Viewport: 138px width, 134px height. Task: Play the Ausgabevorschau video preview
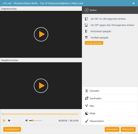pos(41,86)
